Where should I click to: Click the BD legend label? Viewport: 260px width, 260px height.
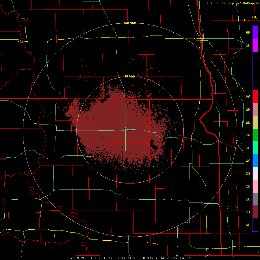click(x=248, y=122)
